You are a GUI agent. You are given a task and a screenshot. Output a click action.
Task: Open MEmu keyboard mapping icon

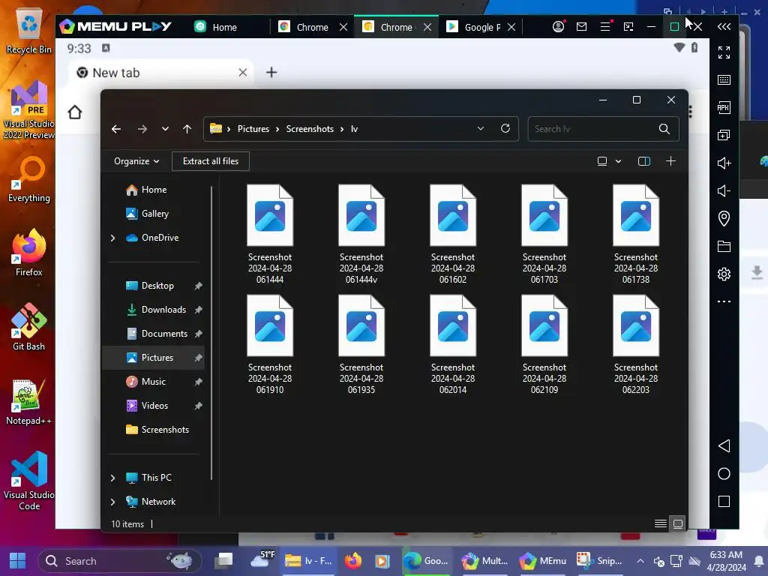(x=724, y=79)
